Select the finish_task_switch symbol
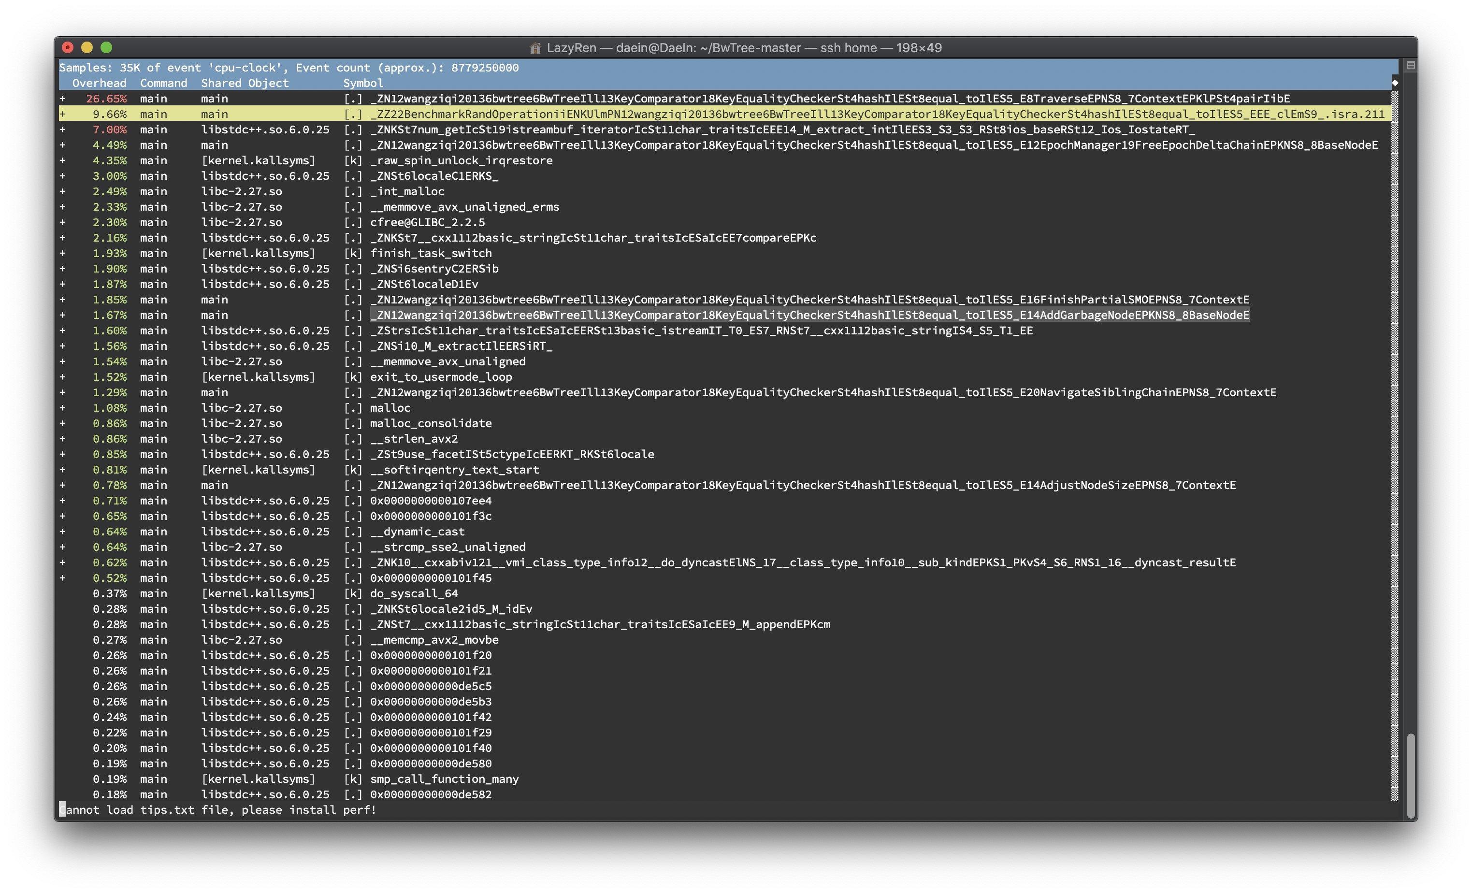This screenshot has height=893, width=1472. pyautogui.click(x=432, y=253)
